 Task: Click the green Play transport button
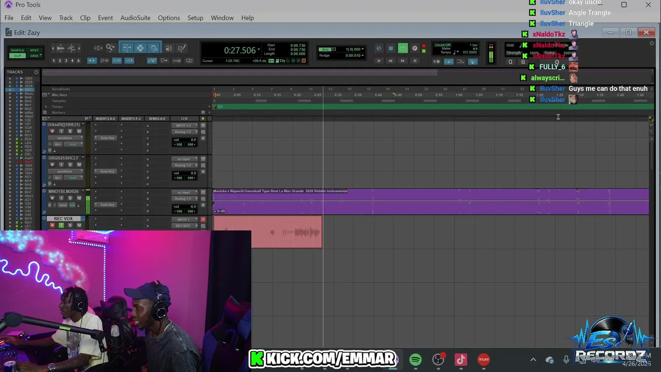coord(403,48)
